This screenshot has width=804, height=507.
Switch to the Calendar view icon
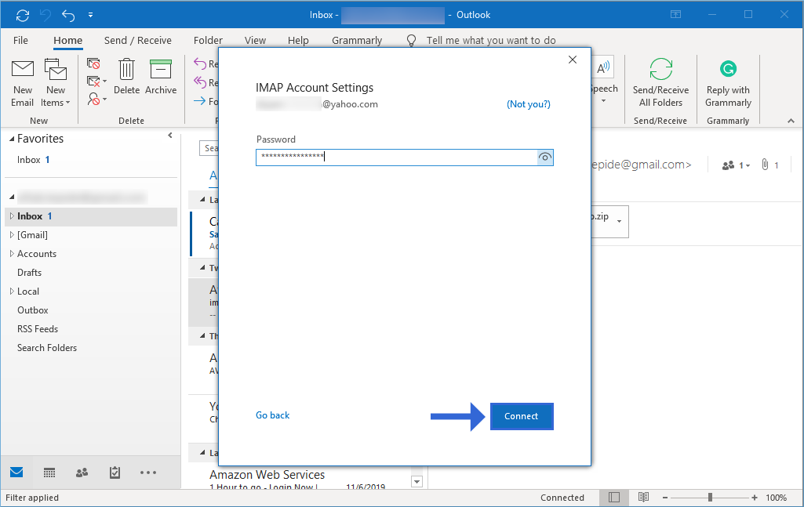pos(49,473)
